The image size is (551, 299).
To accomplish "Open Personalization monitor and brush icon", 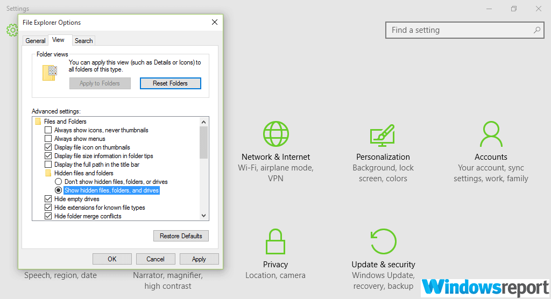I will point(383,134).
